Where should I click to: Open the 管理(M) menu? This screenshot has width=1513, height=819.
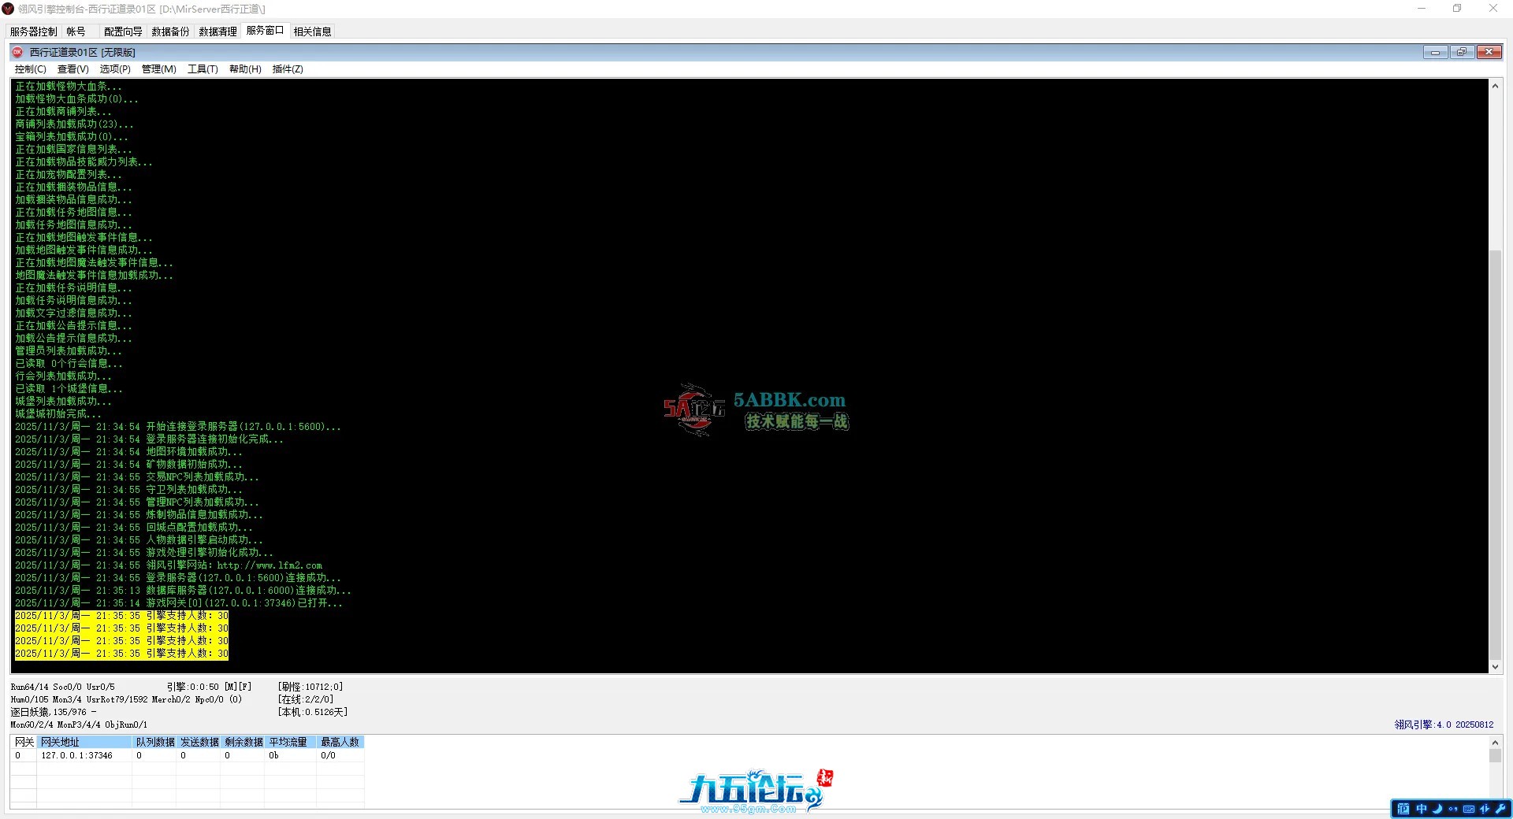click(158, 69)
